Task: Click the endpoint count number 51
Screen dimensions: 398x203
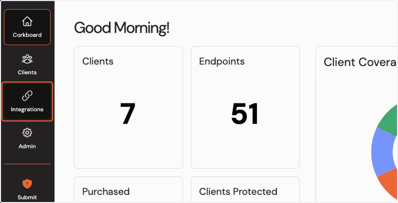Action: point(245,114)
